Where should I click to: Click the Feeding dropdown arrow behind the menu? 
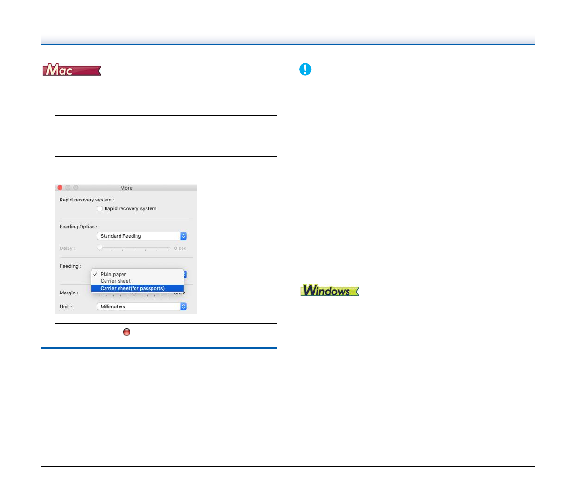tap(184, 275)
